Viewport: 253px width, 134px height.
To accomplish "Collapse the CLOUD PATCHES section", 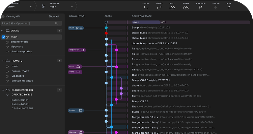I will tap(3, 90).
